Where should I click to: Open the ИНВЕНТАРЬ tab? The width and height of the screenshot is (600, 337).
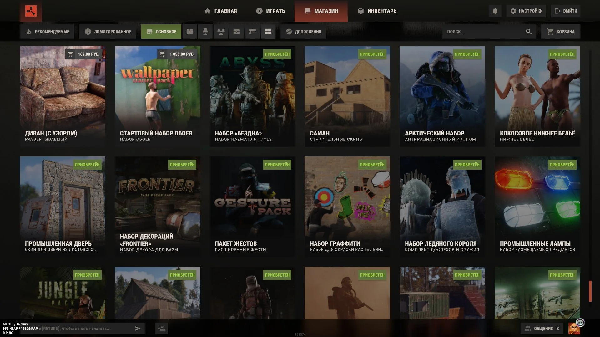(377, 11)
